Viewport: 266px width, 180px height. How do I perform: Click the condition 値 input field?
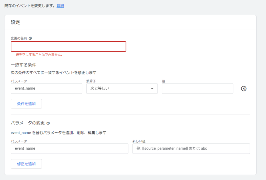tap(197, 89)
